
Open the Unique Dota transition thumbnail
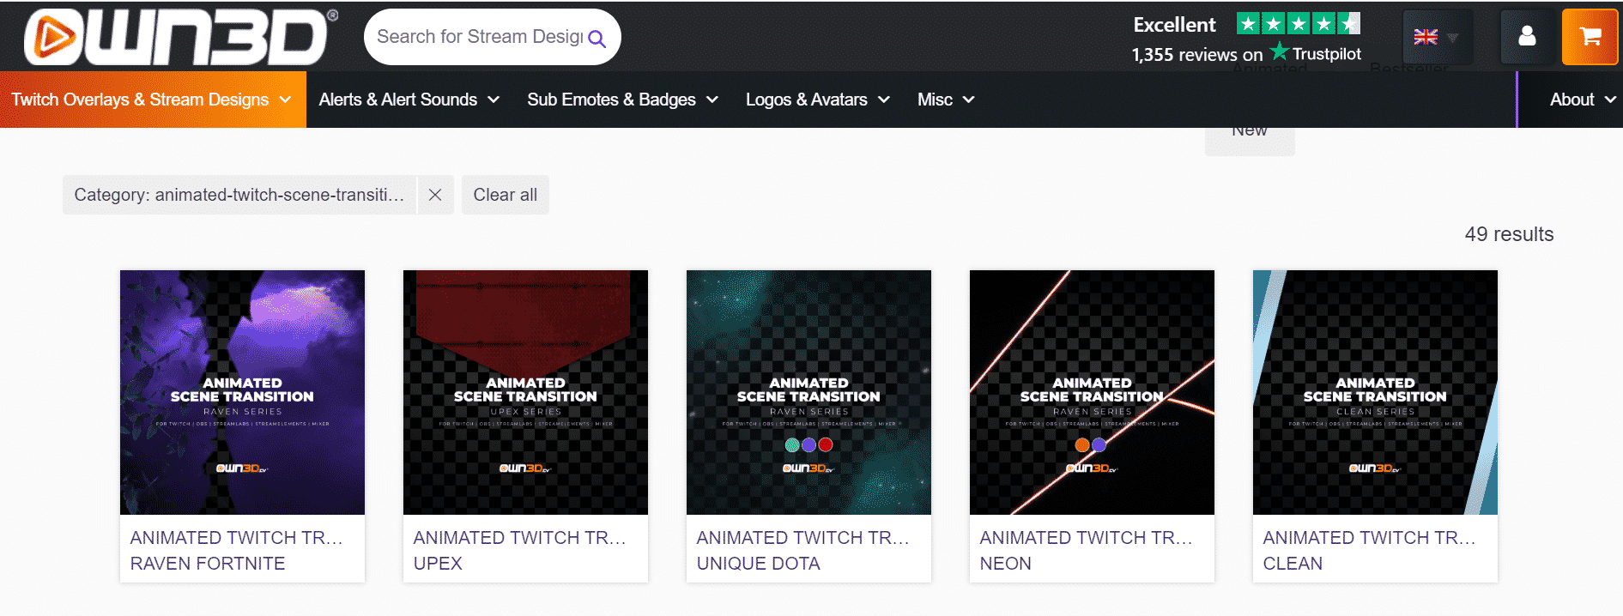(808, 392)
